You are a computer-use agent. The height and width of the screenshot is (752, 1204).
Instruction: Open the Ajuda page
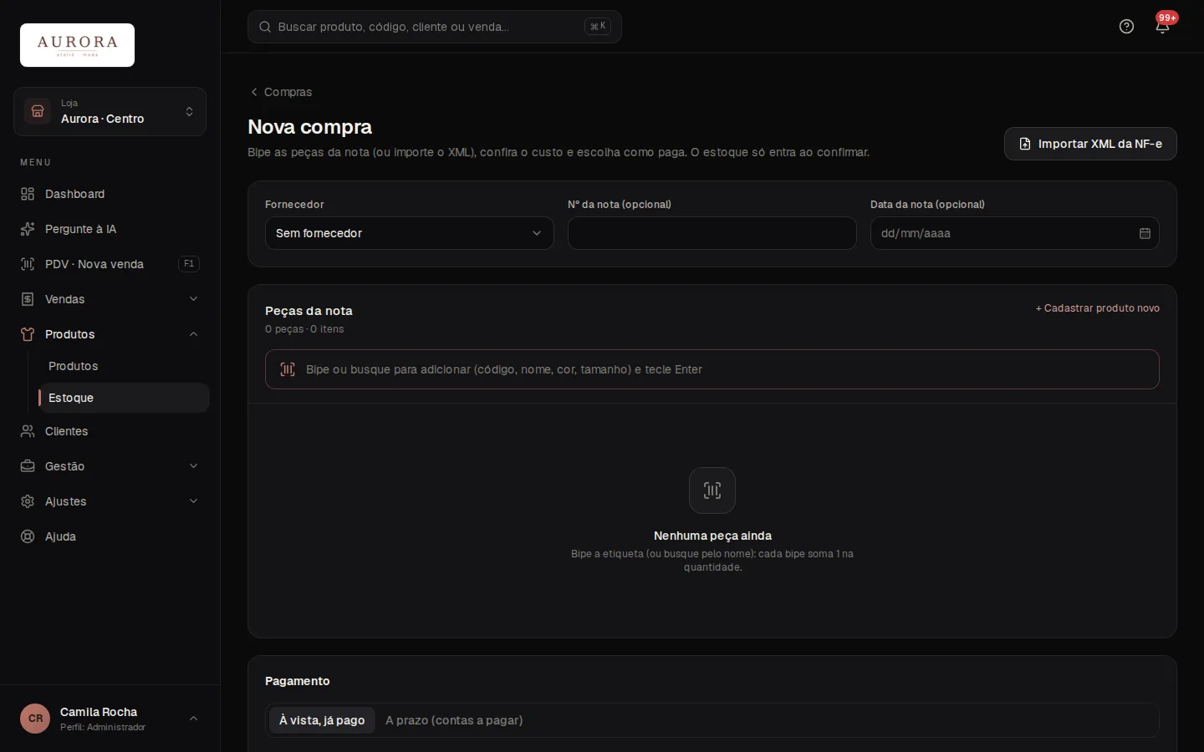(110, 536)
